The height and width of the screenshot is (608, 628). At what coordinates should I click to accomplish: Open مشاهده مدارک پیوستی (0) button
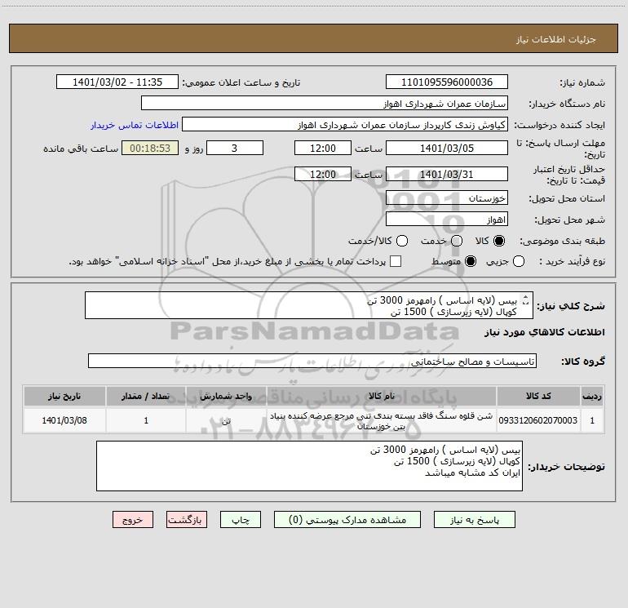point(347,520)
